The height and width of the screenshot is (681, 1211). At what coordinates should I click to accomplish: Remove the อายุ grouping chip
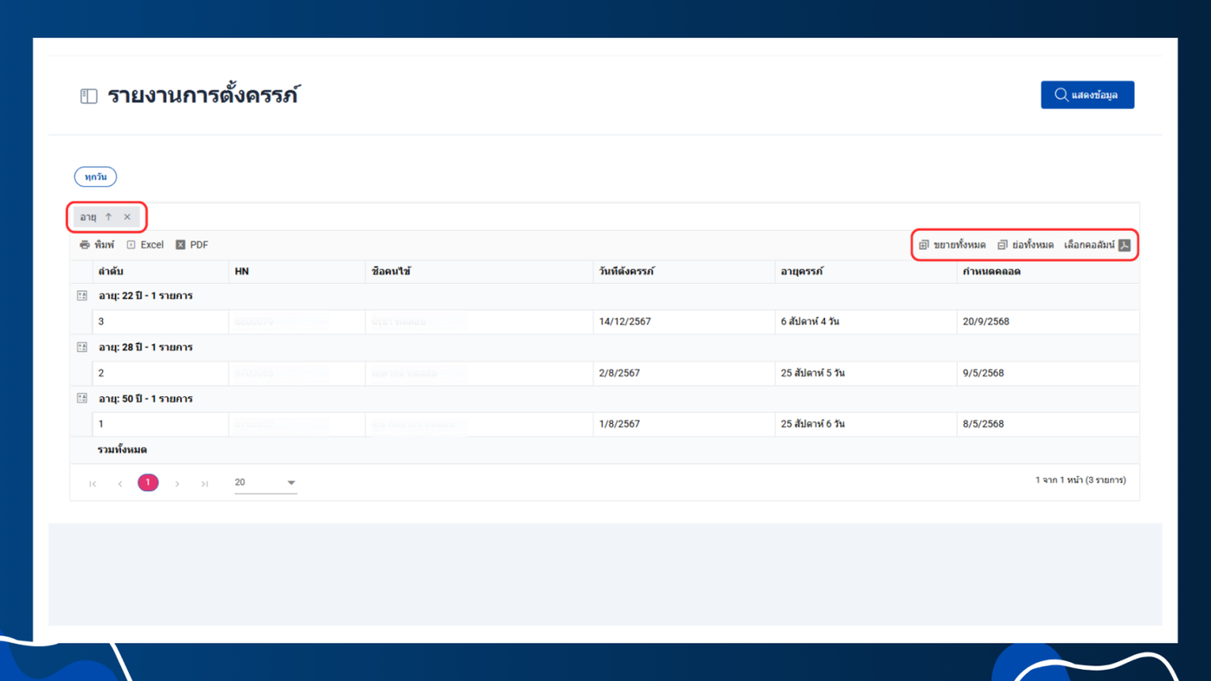tap(127, 217)
